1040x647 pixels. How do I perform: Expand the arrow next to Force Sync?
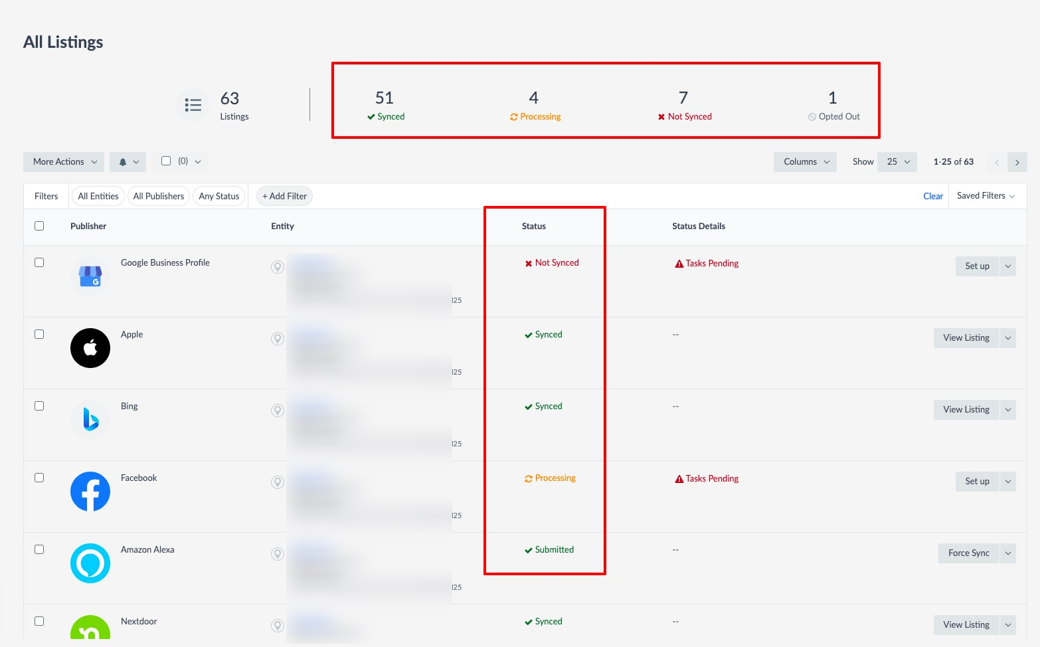(1008, 553)
